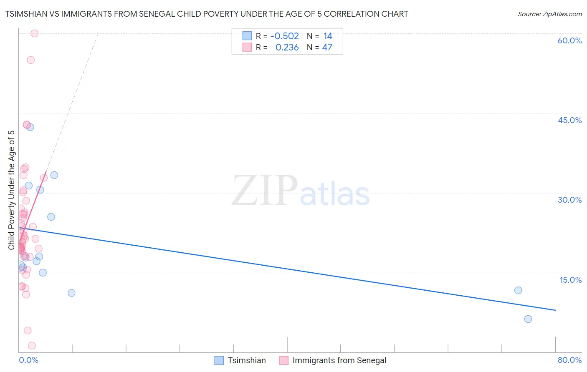The image size is (587, 372).
Task: Select the Tsimshian legend label
Action: tap(247, 361)
